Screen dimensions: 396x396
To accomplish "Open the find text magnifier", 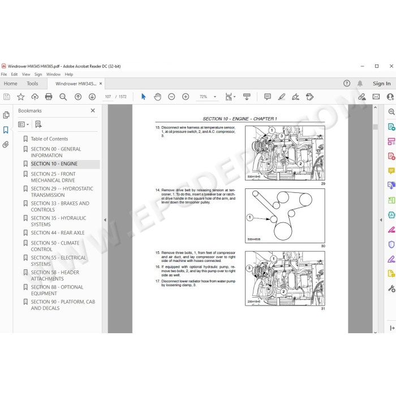I will [x=63, y=97].
